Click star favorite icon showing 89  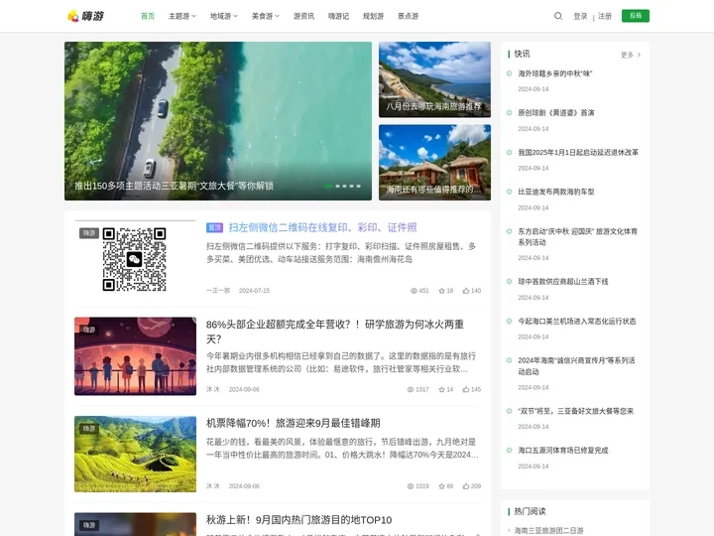click(x=441, y=486)
